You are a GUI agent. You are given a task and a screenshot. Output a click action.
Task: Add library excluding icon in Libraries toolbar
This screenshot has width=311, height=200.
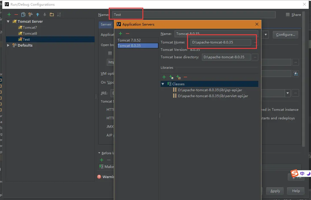tap(178, 77)
